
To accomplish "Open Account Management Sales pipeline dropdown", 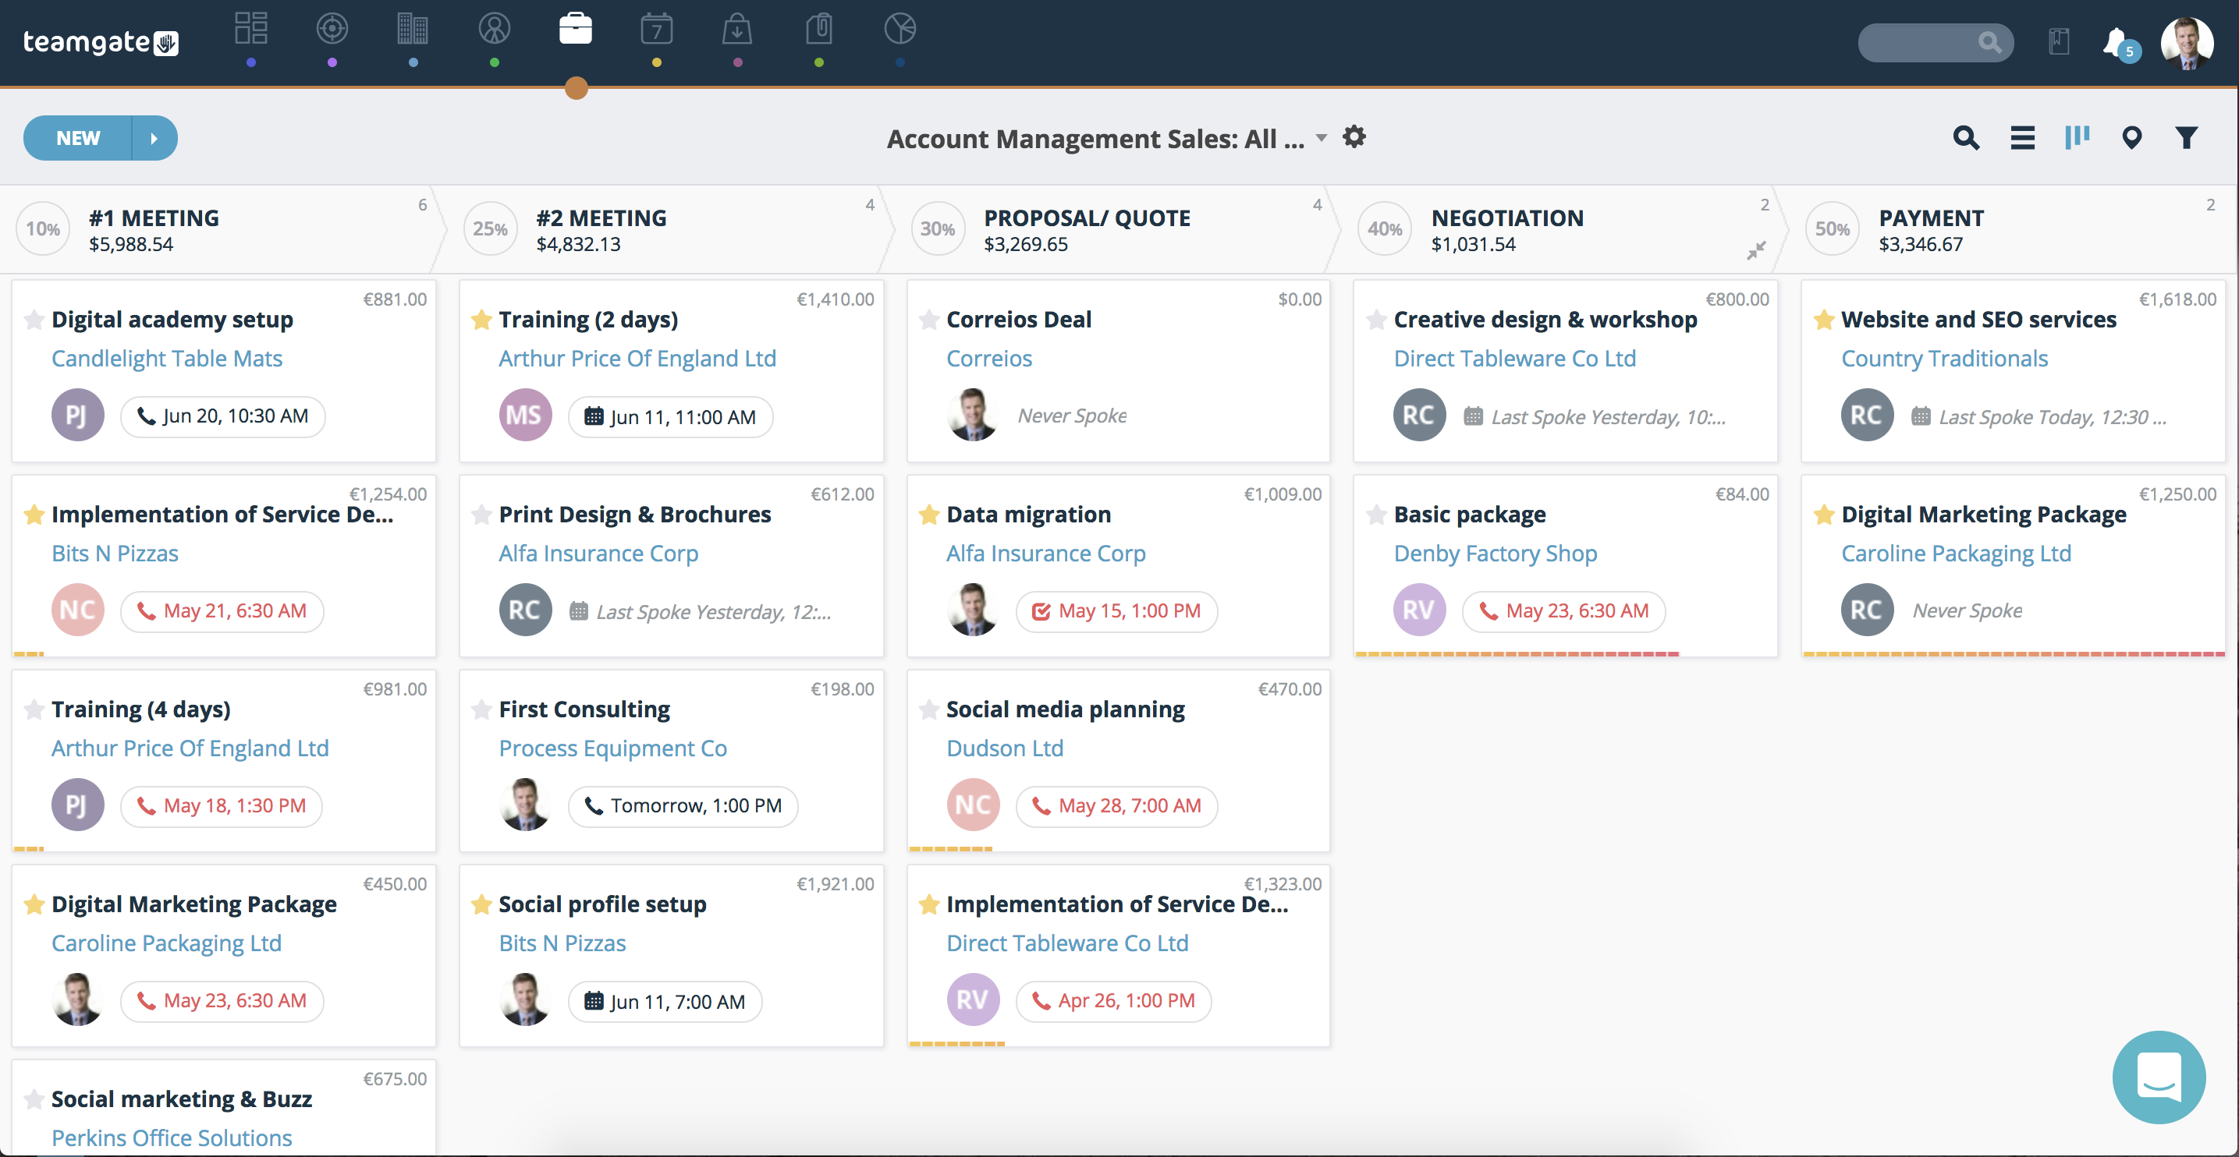I will (x=1321, y=138).
